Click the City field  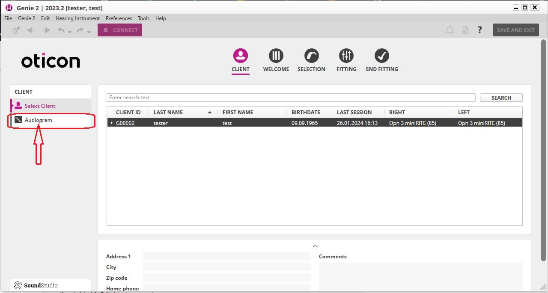(226, 267)
